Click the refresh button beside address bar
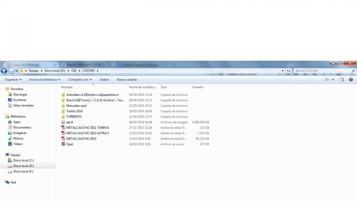Screen dimensions: 357x201 [289, 71]
